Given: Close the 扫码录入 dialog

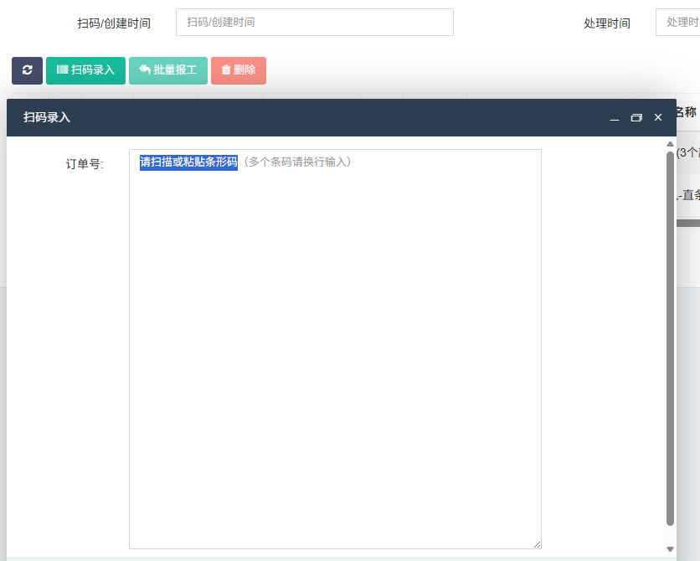Looking at the screenshot, I should click(x=658, y=117).
